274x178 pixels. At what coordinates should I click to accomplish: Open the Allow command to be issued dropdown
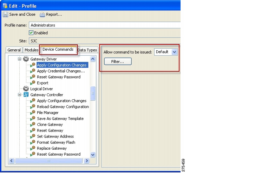pyautogui.click(x=174, y=52)
